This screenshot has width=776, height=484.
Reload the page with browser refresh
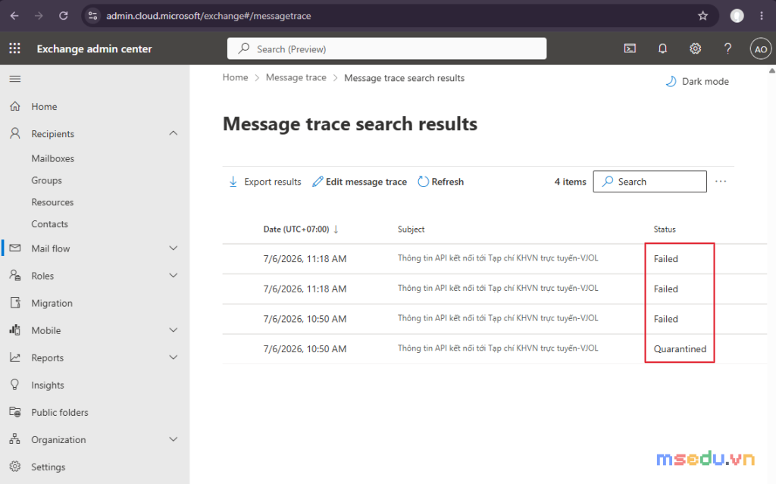pyautogui.click(x=64, y=16)
